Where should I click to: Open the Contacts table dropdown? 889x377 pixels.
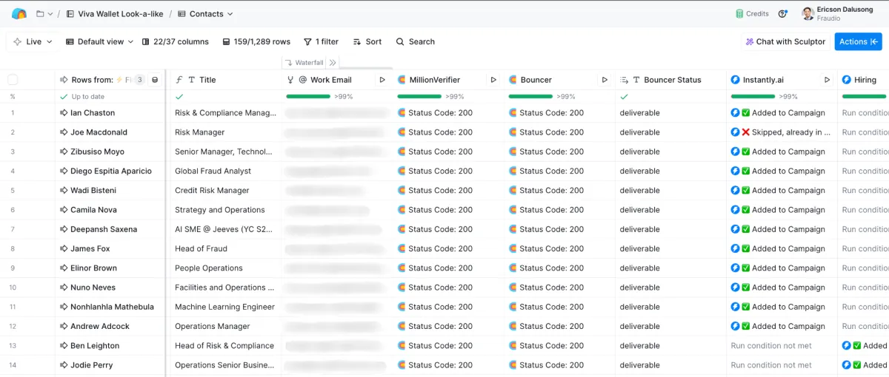(x=205, y=14)
